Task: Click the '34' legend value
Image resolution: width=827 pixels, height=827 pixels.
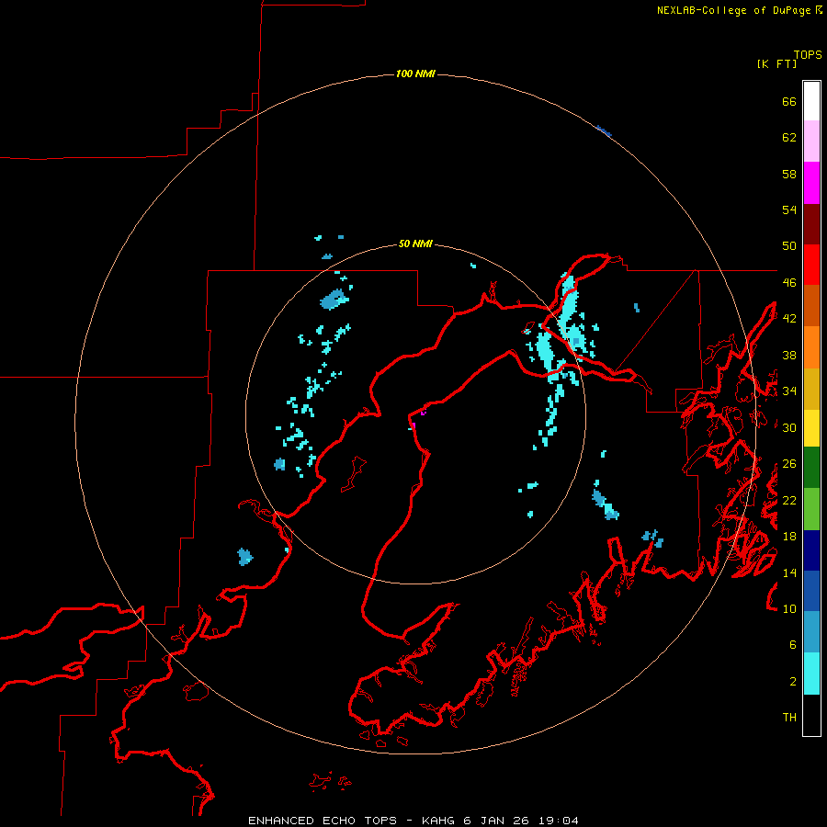Action: [x=789, y=391]
